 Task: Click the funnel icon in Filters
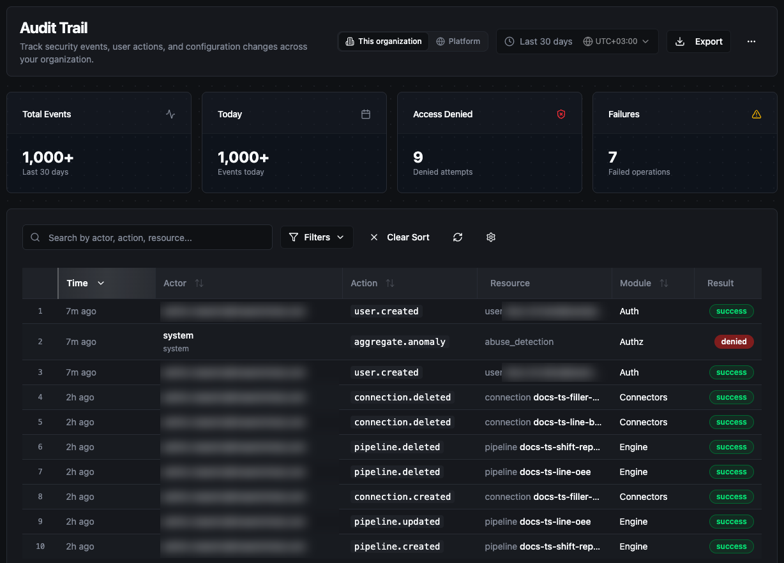tap(294, 237)
